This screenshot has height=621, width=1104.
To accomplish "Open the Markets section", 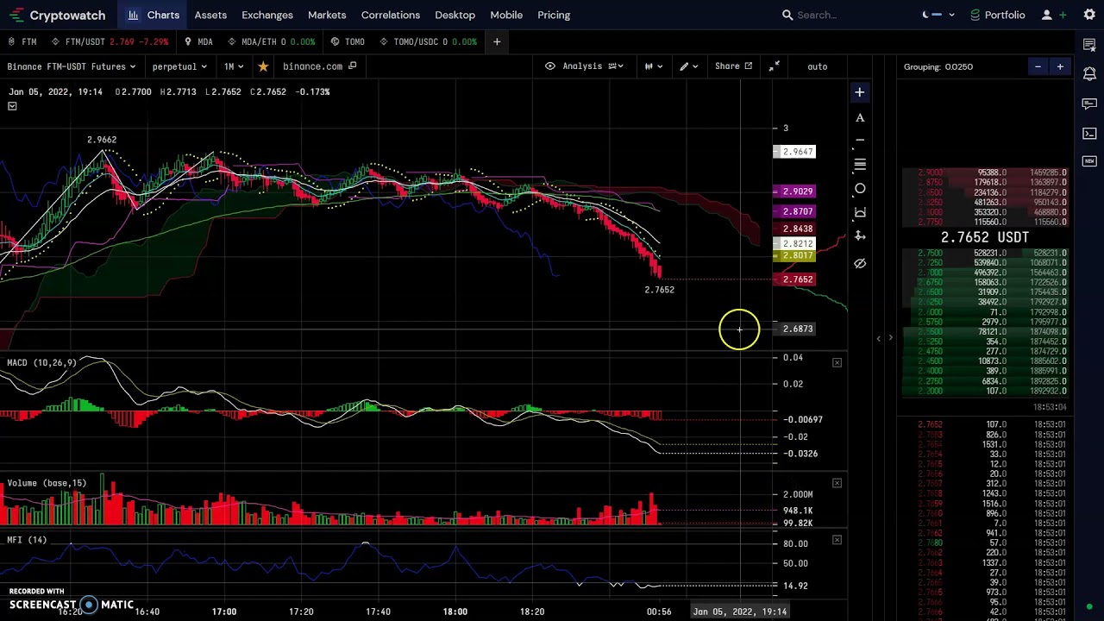I will tap(327, 15).
